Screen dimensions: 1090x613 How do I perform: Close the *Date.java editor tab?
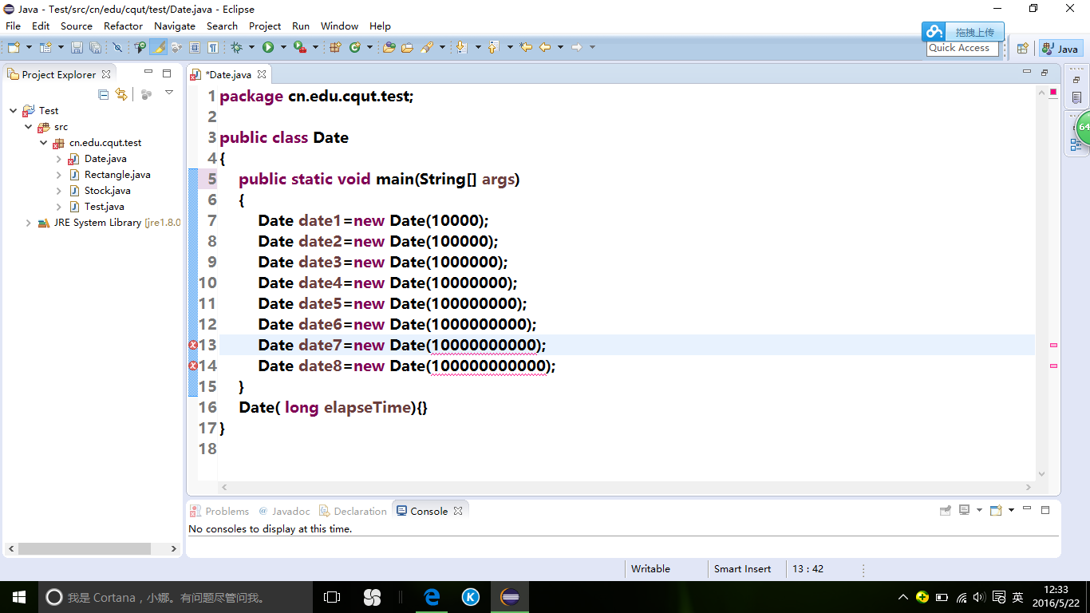click(x=261, y=74)
